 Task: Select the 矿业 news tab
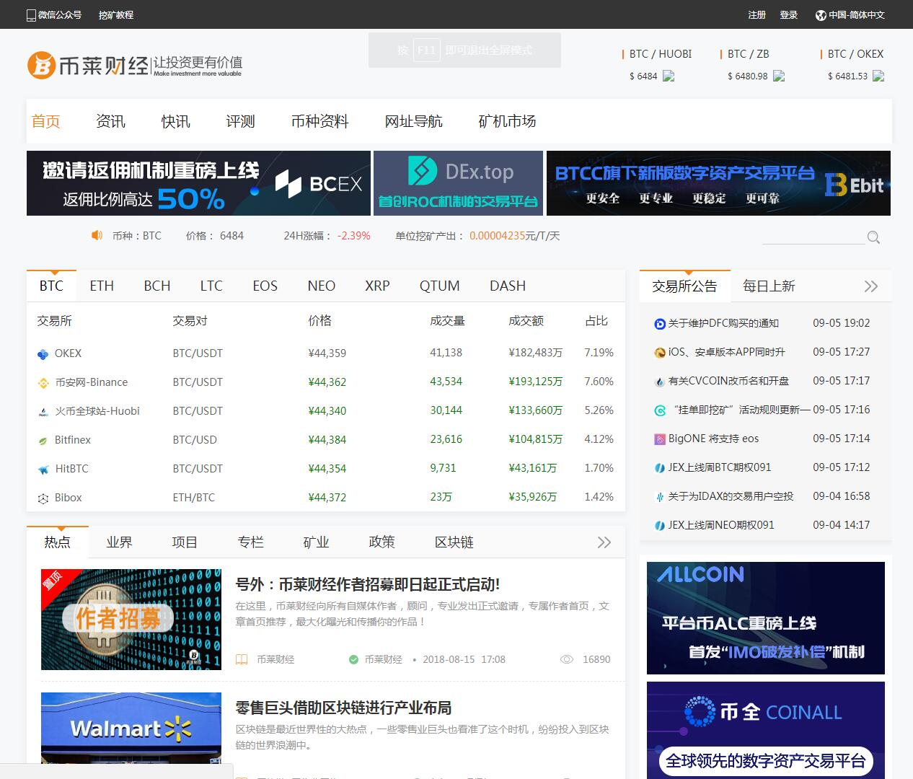point(316,542)
